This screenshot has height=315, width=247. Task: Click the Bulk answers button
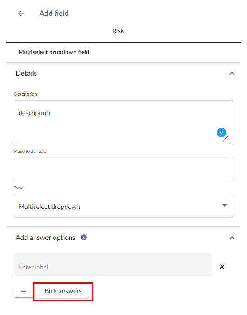pyautogui.click(x=63, y=291)
